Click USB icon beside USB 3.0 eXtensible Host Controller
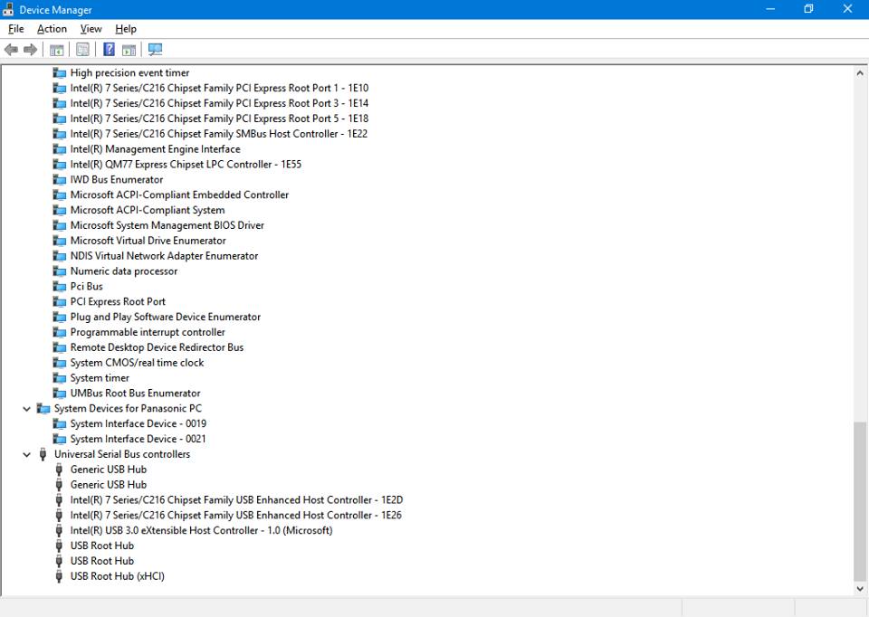This screenshot has width=869, height=617. (x=59, y=530)
